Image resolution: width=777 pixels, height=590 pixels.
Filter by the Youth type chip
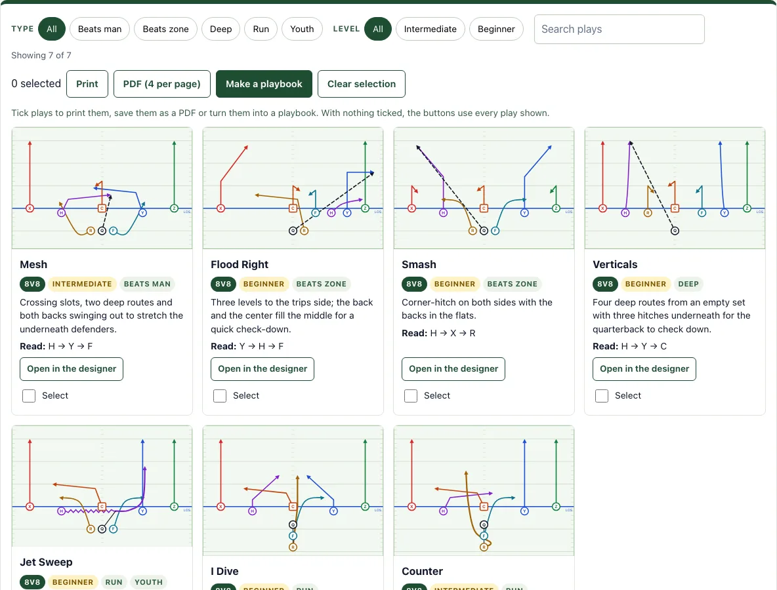(x=302, y=29)
